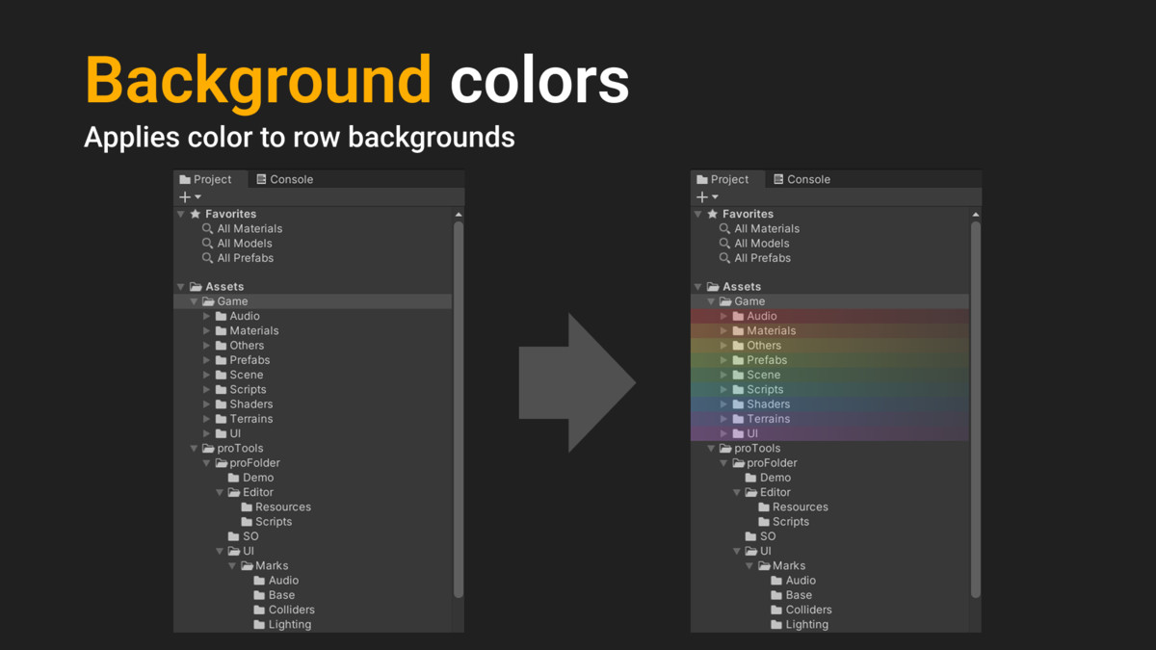The image size is (1156, 650).
Task: Collapse the Editor folder in proFolder
Action: tap(220, 492)
